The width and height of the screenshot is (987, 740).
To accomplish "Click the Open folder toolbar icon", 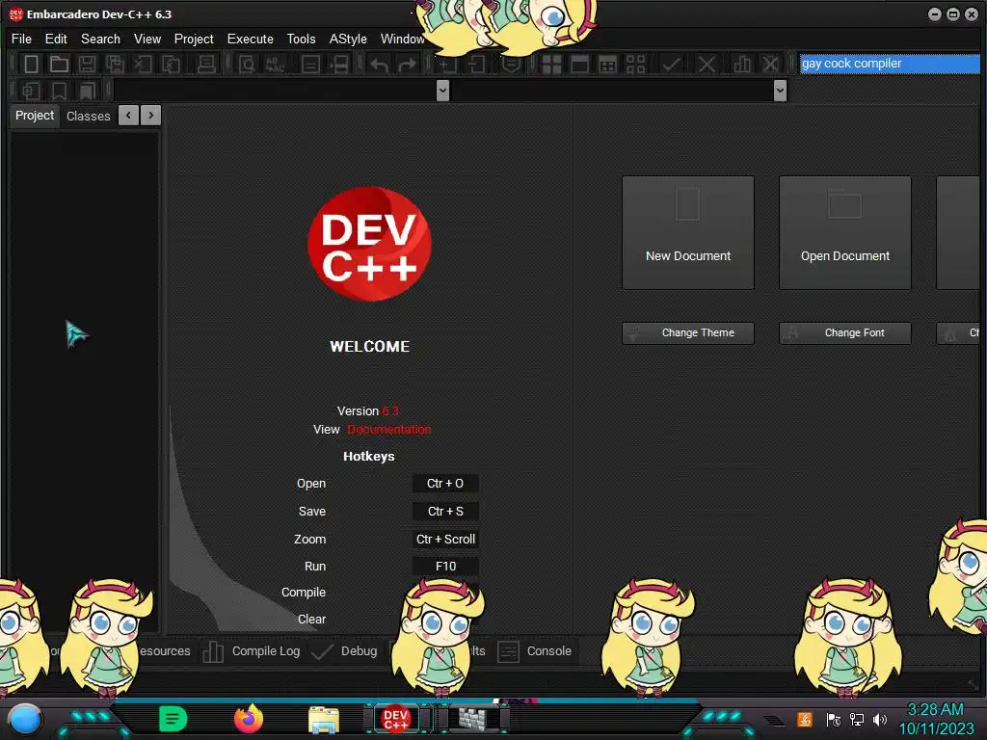I will 59,64.
